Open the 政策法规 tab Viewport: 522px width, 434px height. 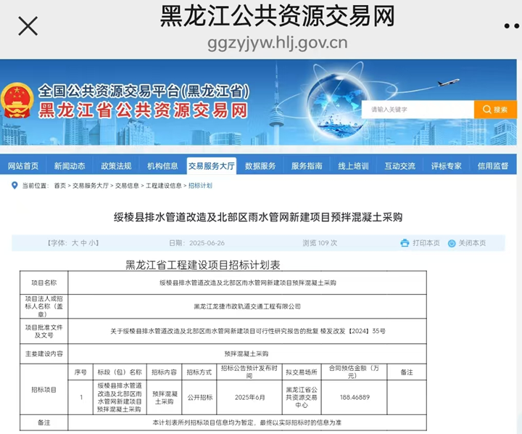116,165
